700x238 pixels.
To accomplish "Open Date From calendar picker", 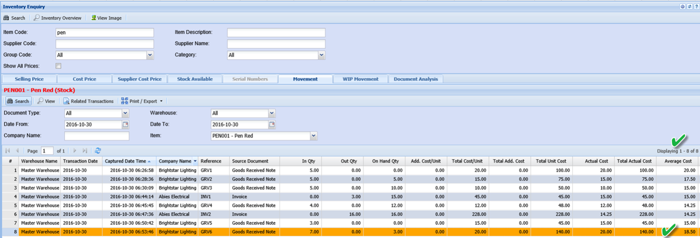I will click(x=125, y=125).
